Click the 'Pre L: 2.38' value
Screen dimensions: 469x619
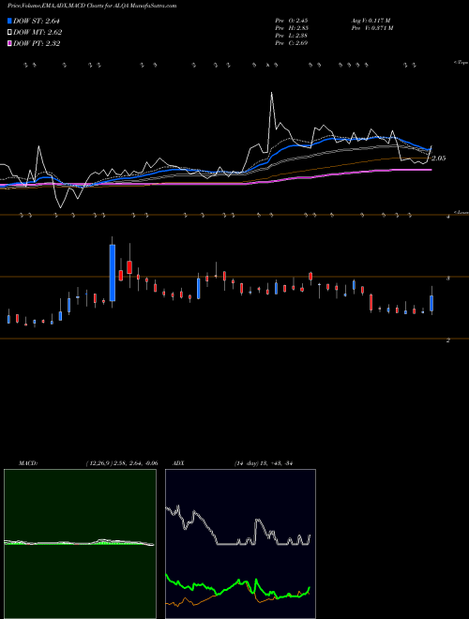point(292,36)
